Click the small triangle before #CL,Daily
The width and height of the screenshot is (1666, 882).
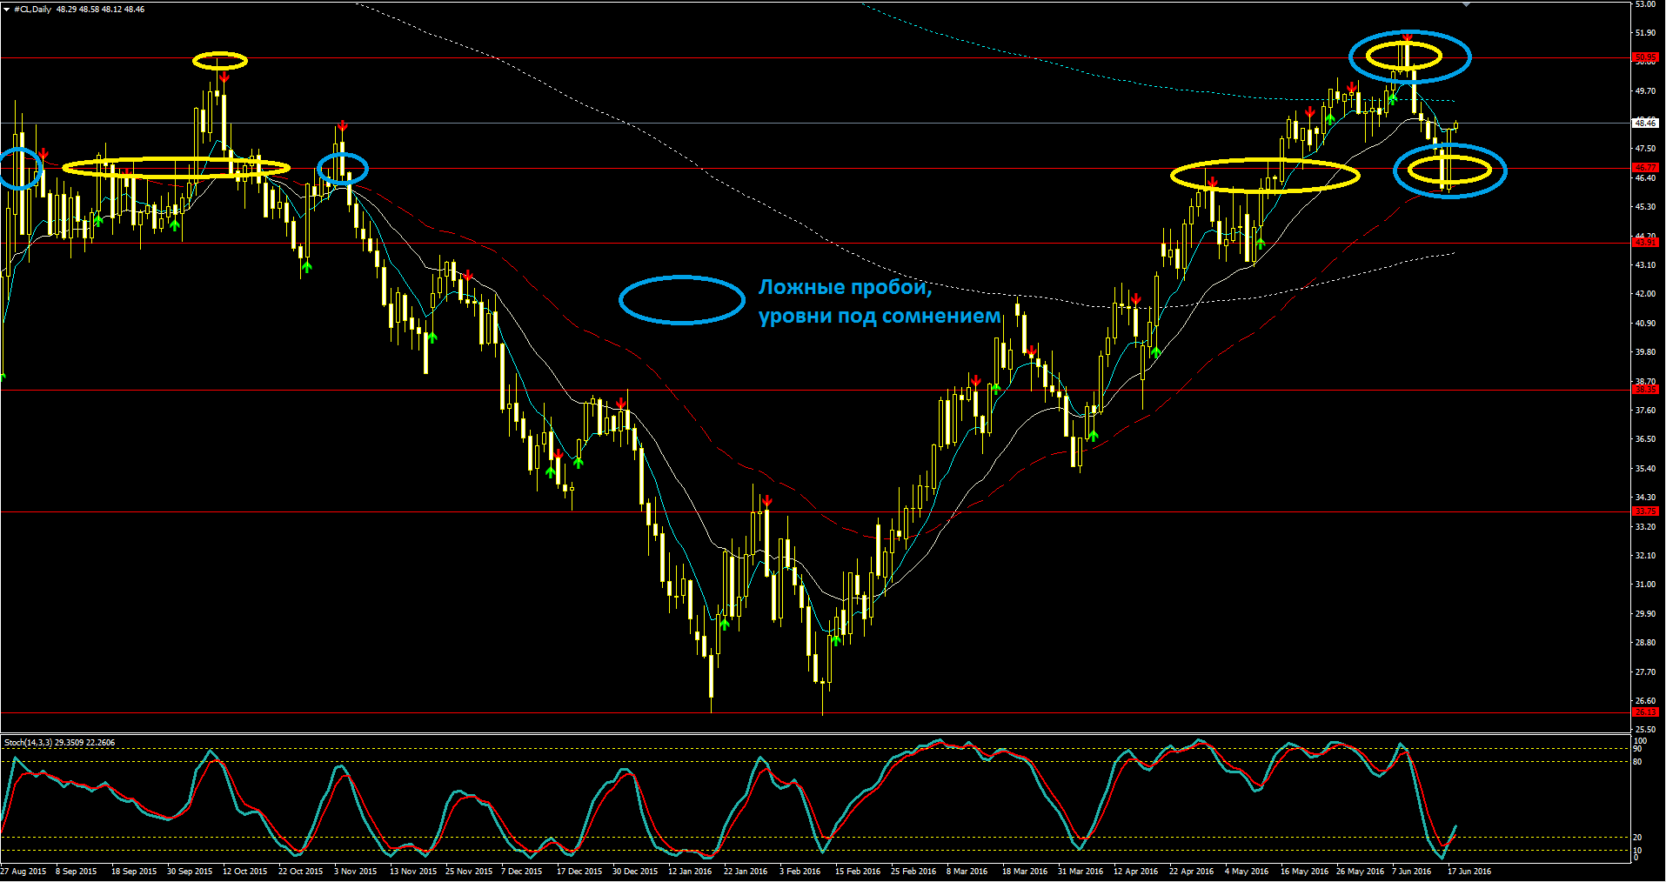[6, 10]
